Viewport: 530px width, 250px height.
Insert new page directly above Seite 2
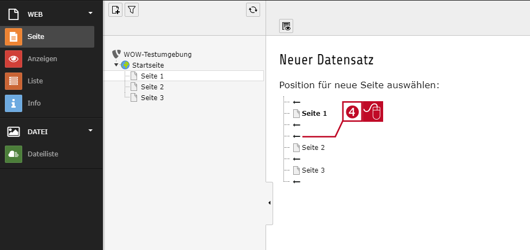[x=296, y=136]
